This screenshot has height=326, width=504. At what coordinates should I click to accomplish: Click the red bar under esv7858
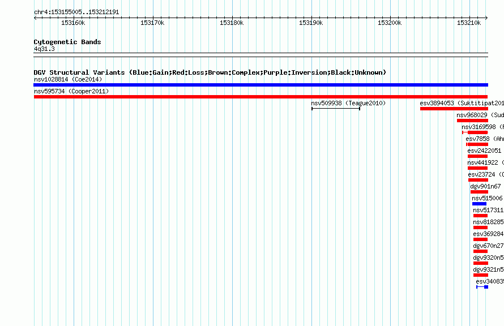coord(477,144)
